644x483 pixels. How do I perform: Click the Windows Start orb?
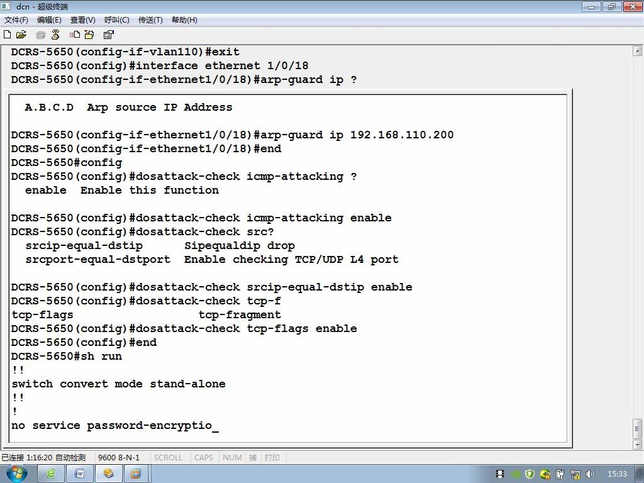17,473
